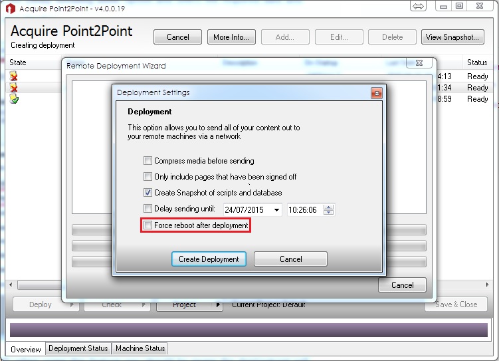Viewport: 499px width, 361px height.
Task: Click the main toolbar Cancel button
Action: (177, 37)
